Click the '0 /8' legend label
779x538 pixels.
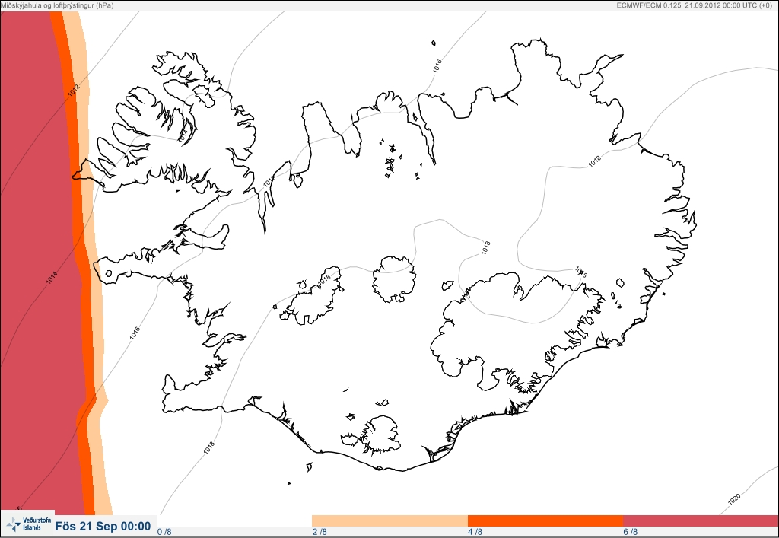[x=164, y=532]
